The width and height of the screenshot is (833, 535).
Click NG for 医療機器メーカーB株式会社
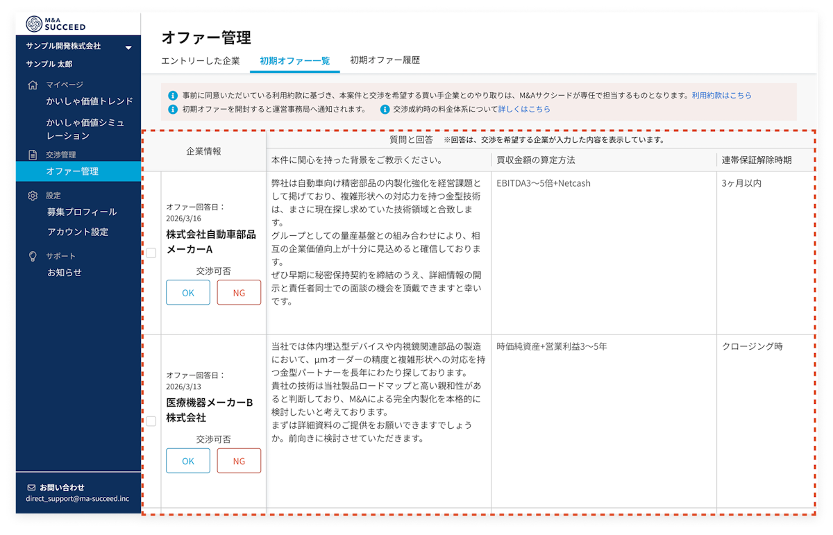coord(239,461)
